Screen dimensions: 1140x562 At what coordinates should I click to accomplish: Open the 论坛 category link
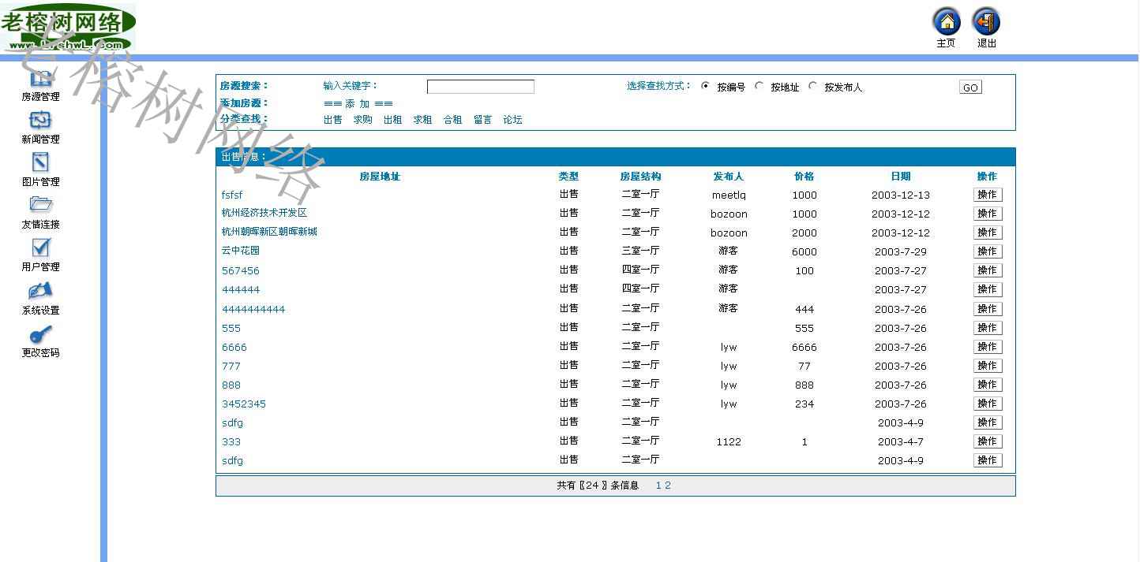click(513, 120)
